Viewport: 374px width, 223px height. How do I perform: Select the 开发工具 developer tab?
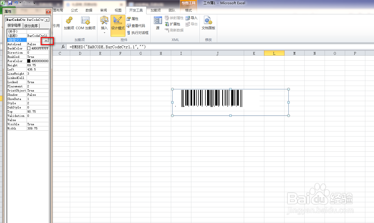(136, 10)
